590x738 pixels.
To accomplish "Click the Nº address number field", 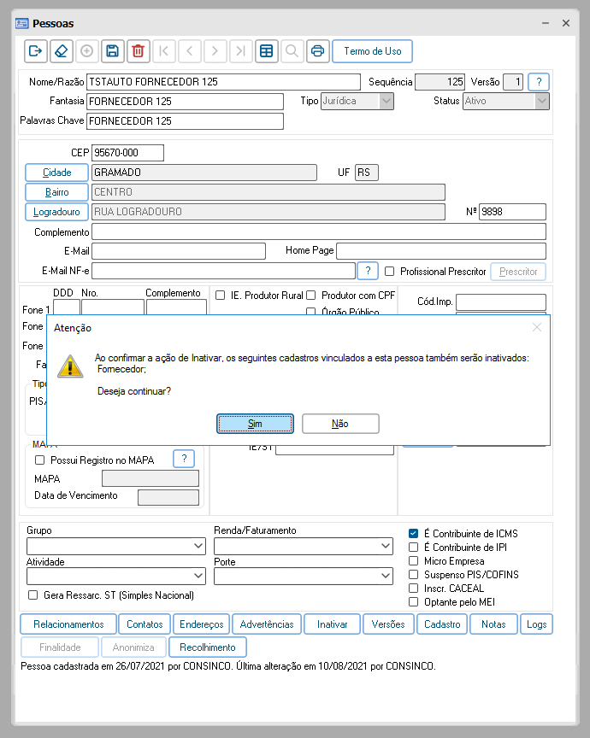I will coord(513,212).
